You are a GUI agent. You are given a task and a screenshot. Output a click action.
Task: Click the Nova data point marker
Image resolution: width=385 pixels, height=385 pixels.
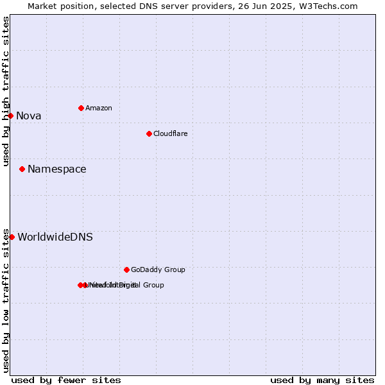tap(10, 116)
